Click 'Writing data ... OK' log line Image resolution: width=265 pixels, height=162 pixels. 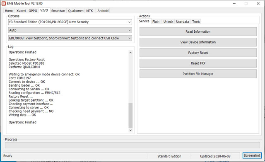22,115
